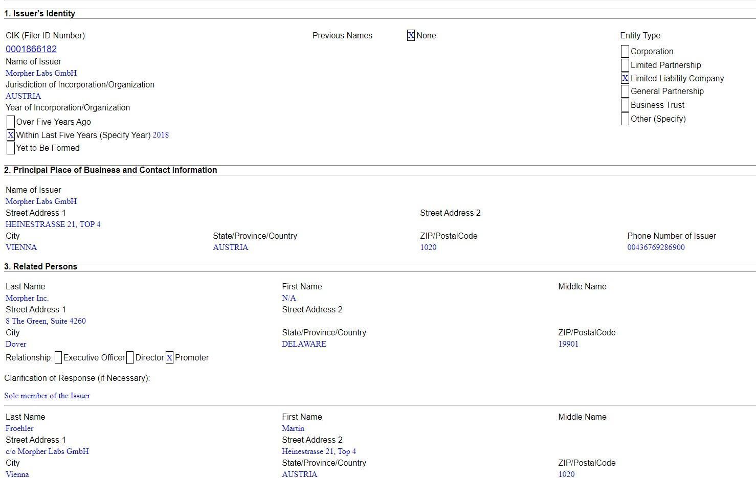Toggle the Previous Names None checkbox

411,35
